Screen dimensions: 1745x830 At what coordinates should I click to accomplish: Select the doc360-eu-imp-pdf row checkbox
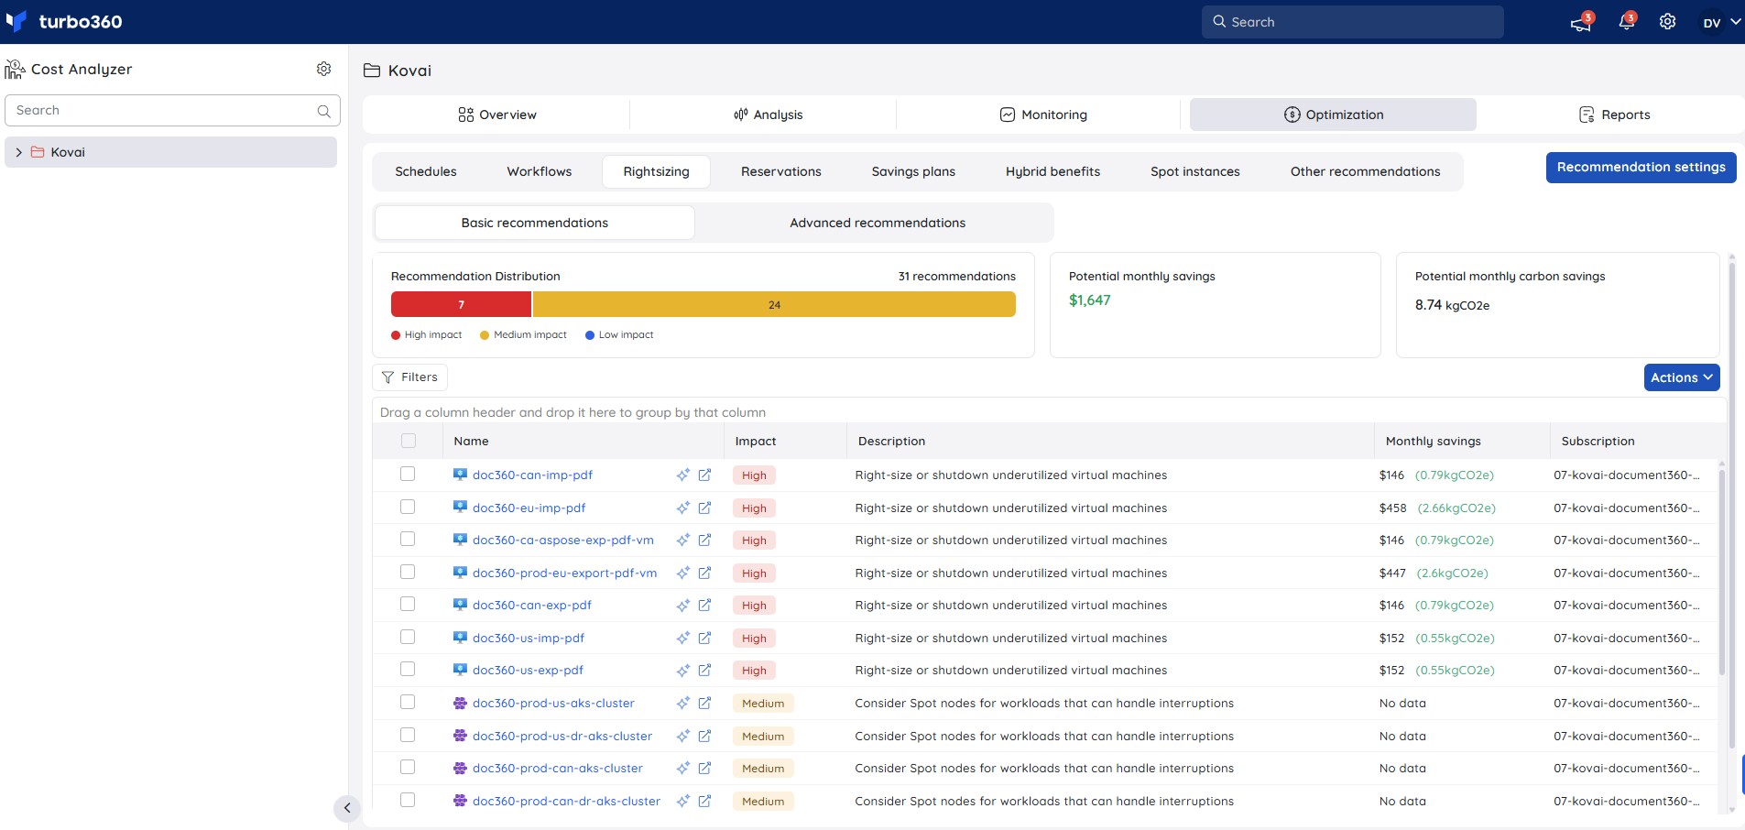click(408, 507)
